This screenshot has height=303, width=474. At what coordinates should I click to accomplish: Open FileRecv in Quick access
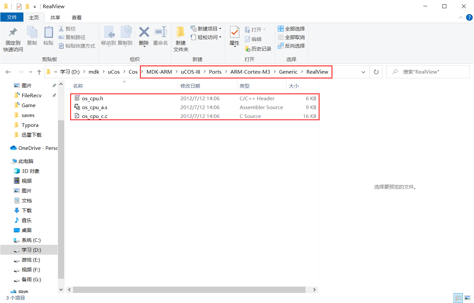[32, 95]
